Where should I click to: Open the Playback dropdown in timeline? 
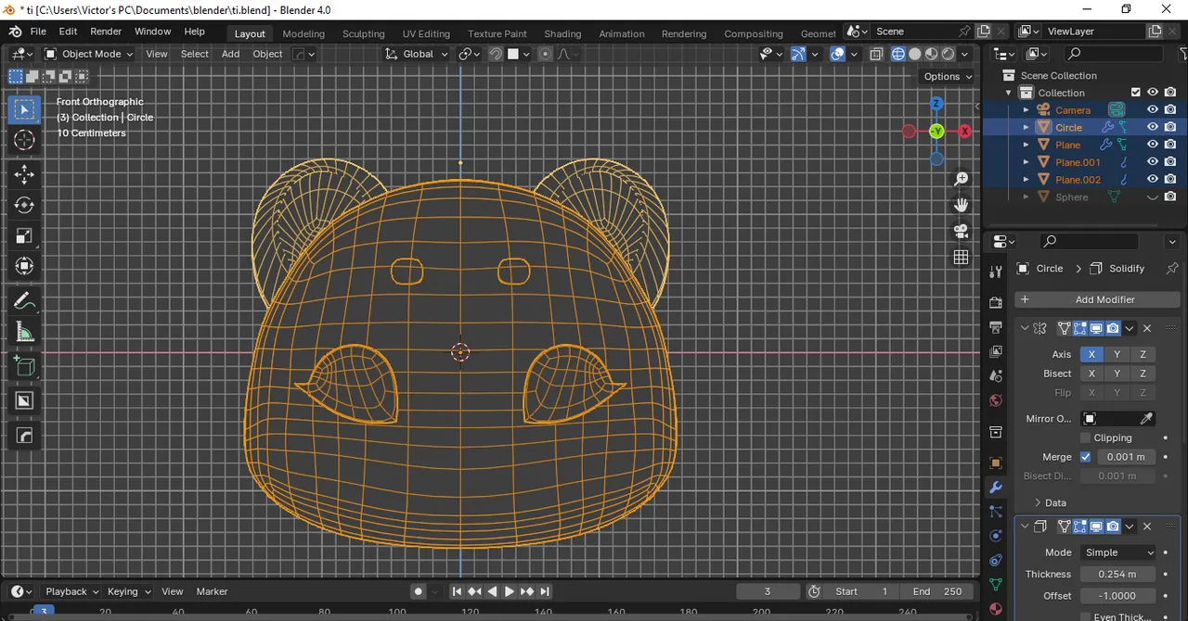(x=72, y=591)
